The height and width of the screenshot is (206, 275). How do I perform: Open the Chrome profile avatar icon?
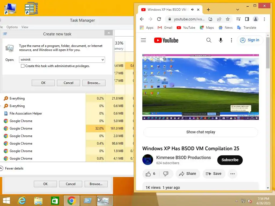coord(256,19)
